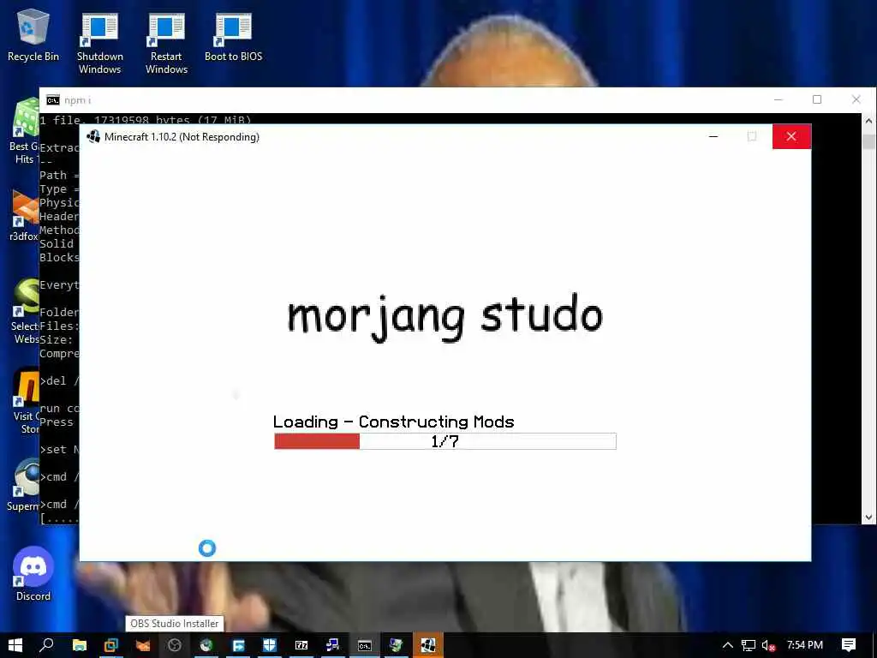This screenshot has width=877, height=658.
Task: Open the orange fox taskbar icon
Action: pos(143,645)
